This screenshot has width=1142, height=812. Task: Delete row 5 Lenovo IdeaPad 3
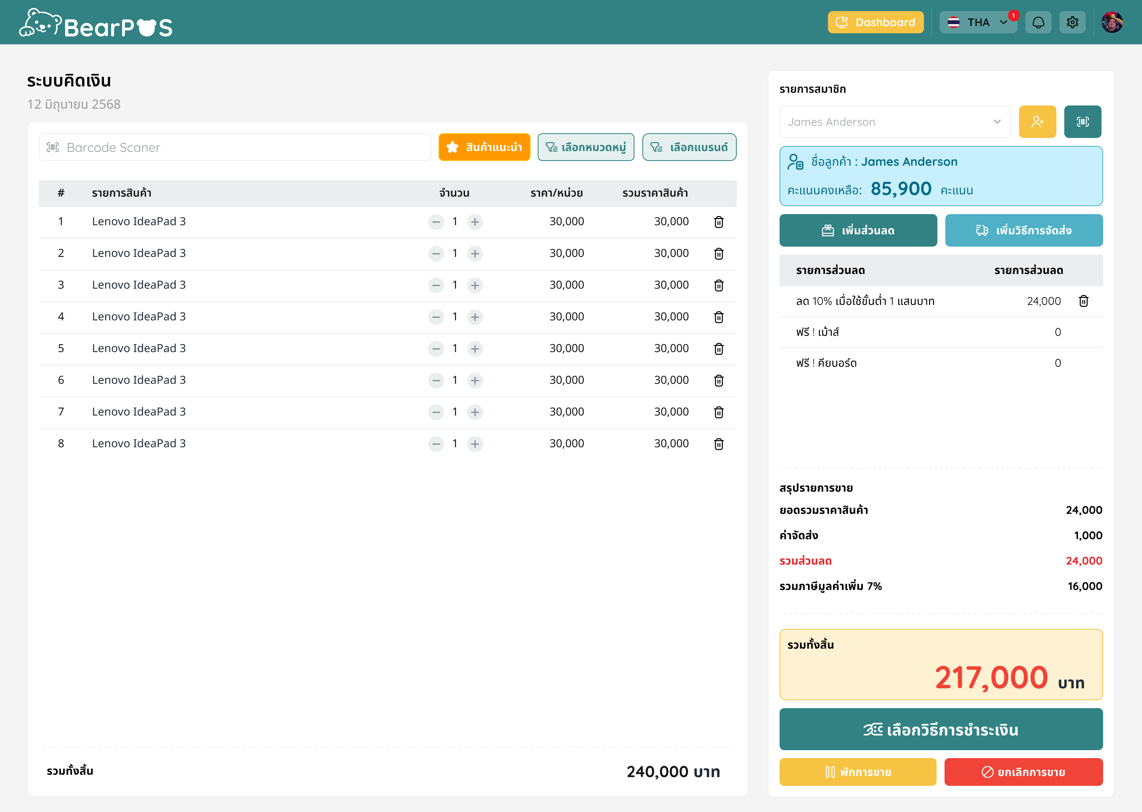click(x=719, y=349)
